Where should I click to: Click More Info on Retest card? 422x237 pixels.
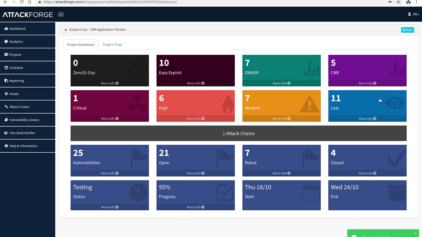click(x=282, y=173)
